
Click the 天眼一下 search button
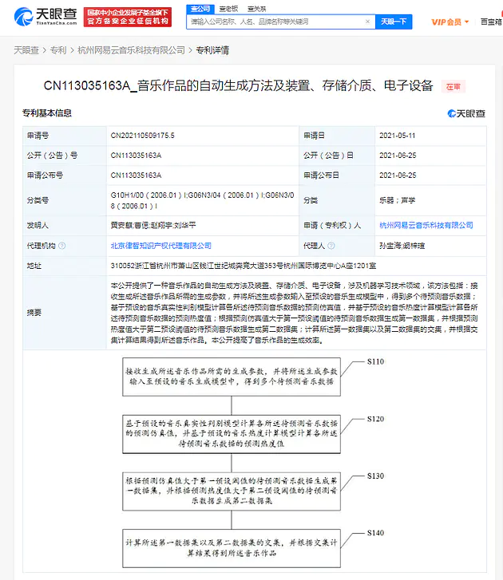point(394,22)
